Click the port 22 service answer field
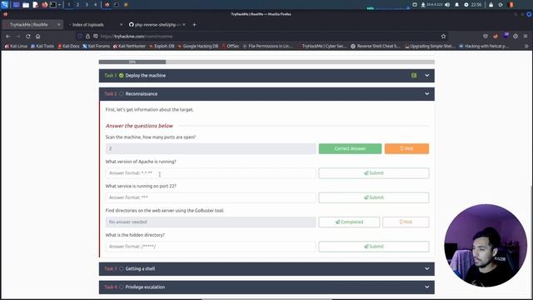Viewport: 533px width, 300px height. click(x=211, y=197)
